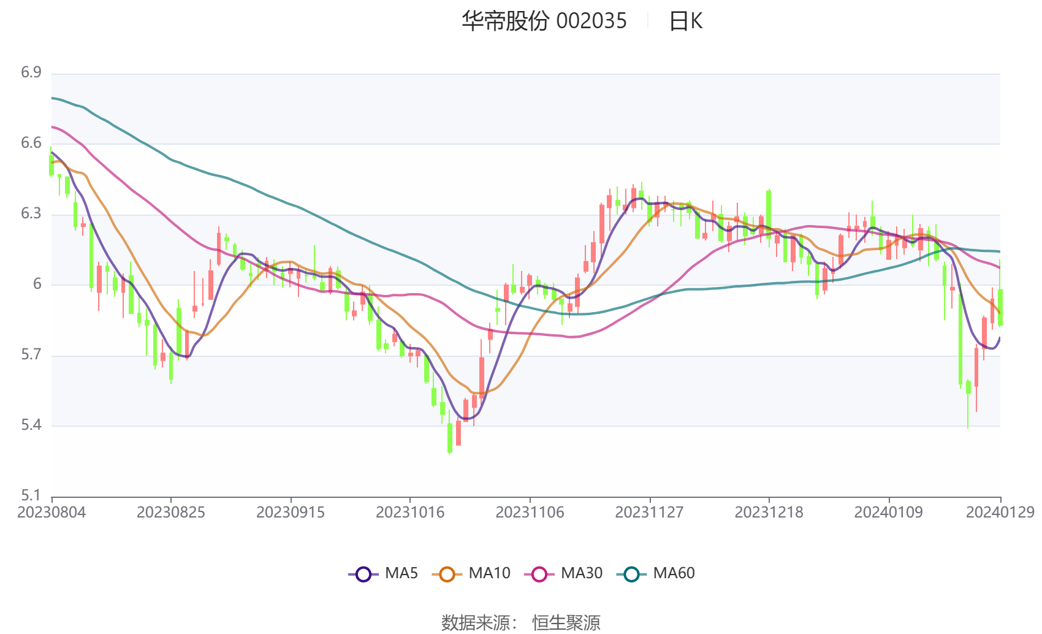The width and height of the screenshot is (1042, 634).
Task: Click the 华帝股份 002035 chart title
Action: click(544, 21)
